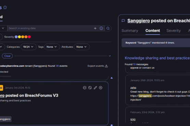The width and height of the screenshot is (190, 126).
Task: Toggle the light-orange severity dot filter
Action: 23,37
